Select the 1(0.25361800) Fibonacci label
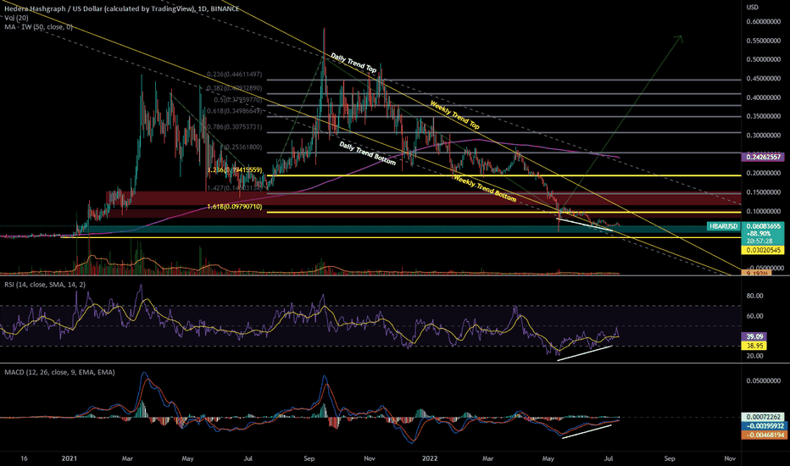 coord(241,147)
